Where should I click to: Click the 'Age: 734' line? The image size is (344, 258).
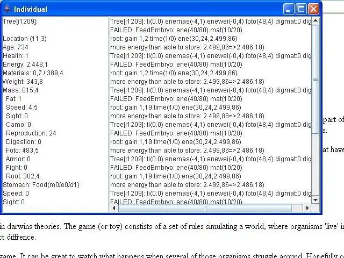pyautogui.click(x=16, y=47)
